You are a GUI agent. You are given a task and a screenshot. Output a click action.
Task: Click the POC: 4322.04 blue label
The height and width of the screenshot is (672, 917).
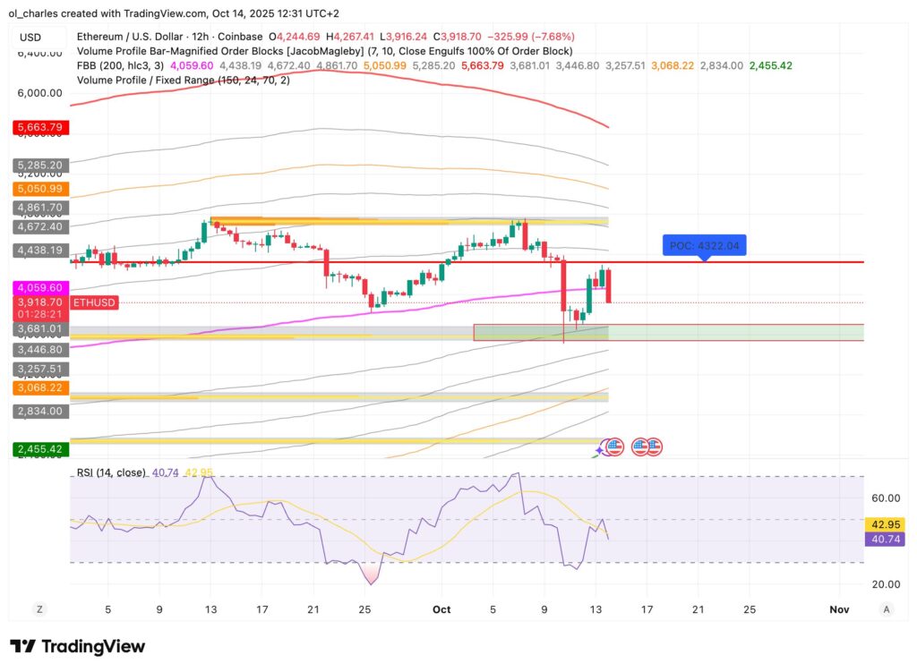704,243
